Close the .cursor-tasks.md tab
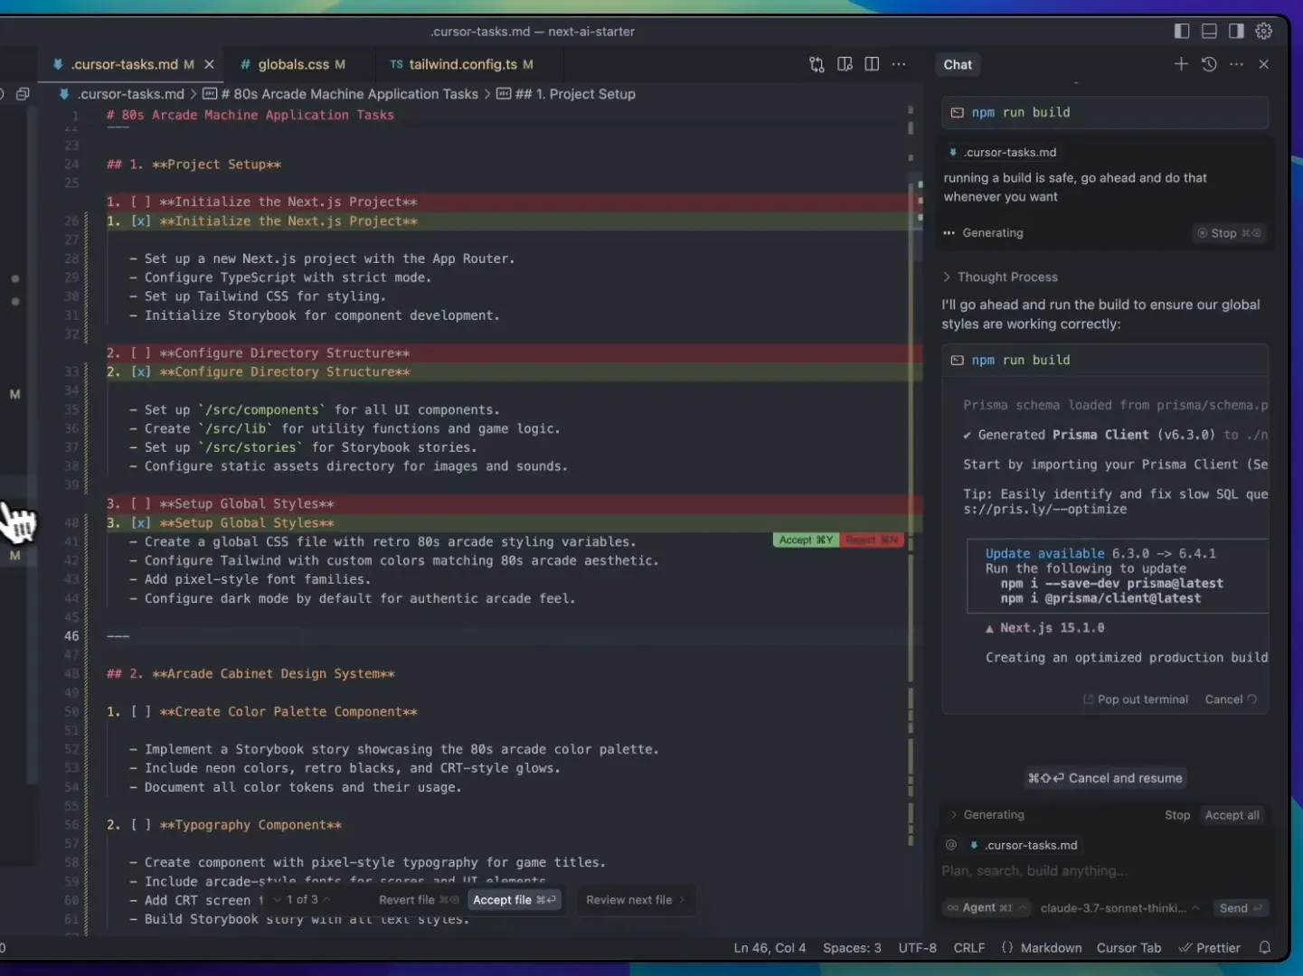Viewport: 1303px width, 976px height. (x=209, y=64)
